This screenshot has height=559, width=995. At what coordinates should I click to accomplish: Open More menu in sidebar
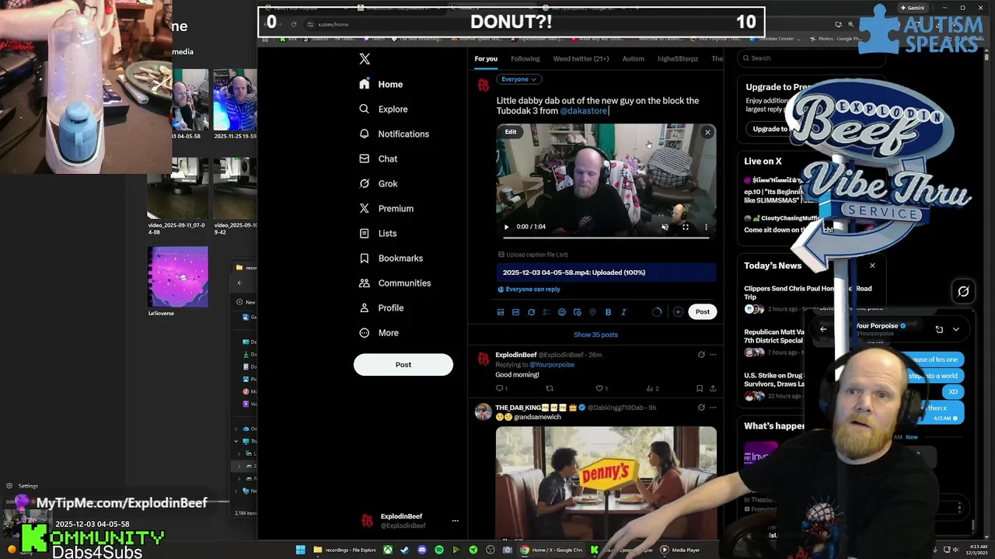379,332
